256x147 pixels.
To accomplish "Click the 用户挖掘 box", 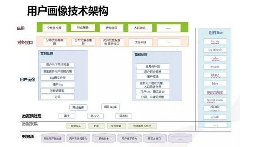I will [x=153, y=77].
